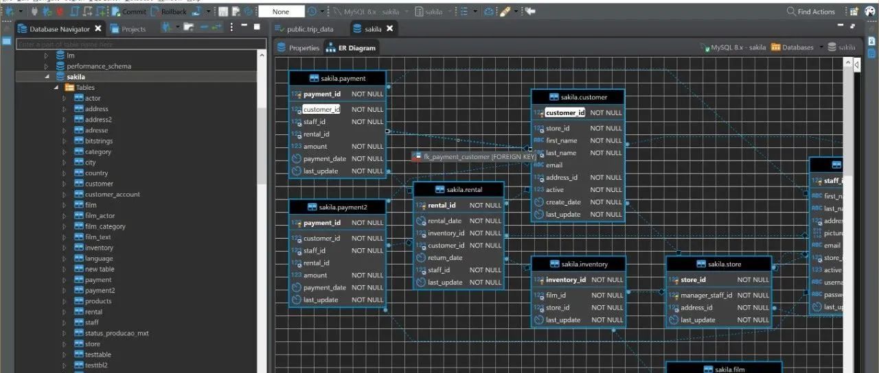Click the new connection plug icon in Navigator

pos(165,27)
